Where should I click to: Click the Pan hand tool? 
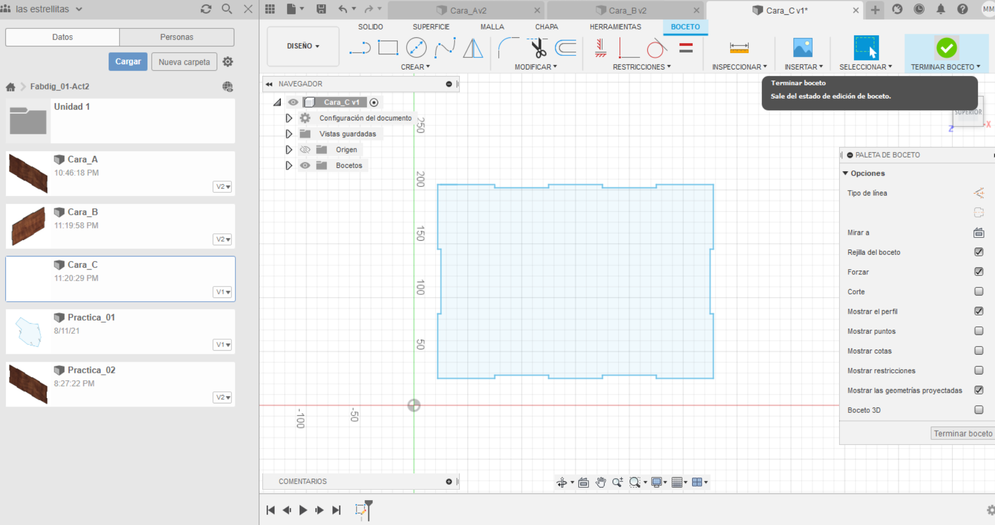pos(600,482)
